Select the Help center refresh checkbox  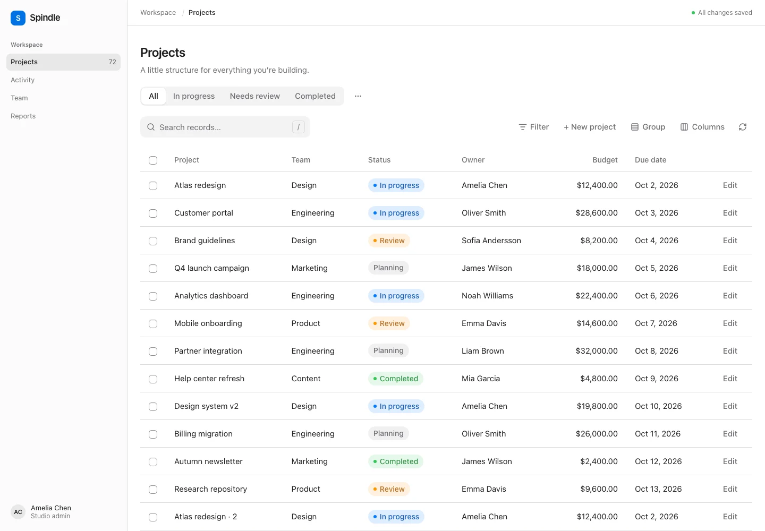pyautogui.click(x=153, y=379)
